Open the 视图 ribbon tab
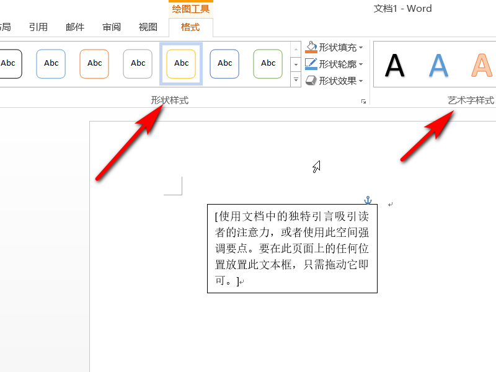496x372 pixels. 148,27
